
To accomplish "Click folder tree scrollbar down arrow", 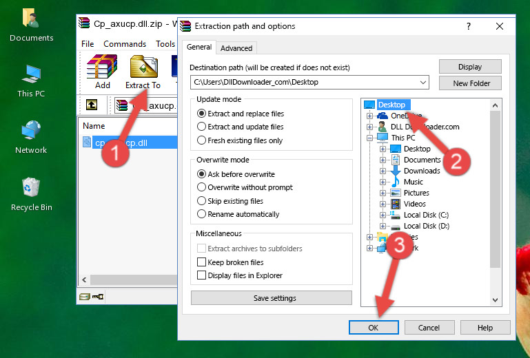I will coord(495,300).
